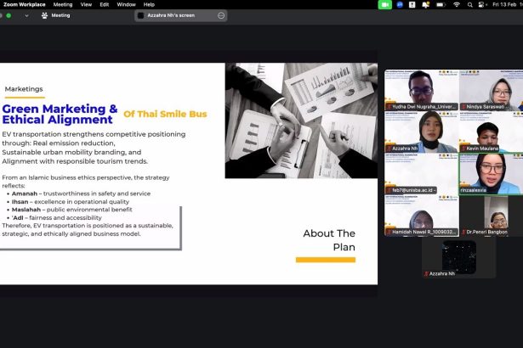Viewport: 523px width, 348px height.
Task: Select Azzahra Nh's video tile with camera
Action: click(422, 132)
